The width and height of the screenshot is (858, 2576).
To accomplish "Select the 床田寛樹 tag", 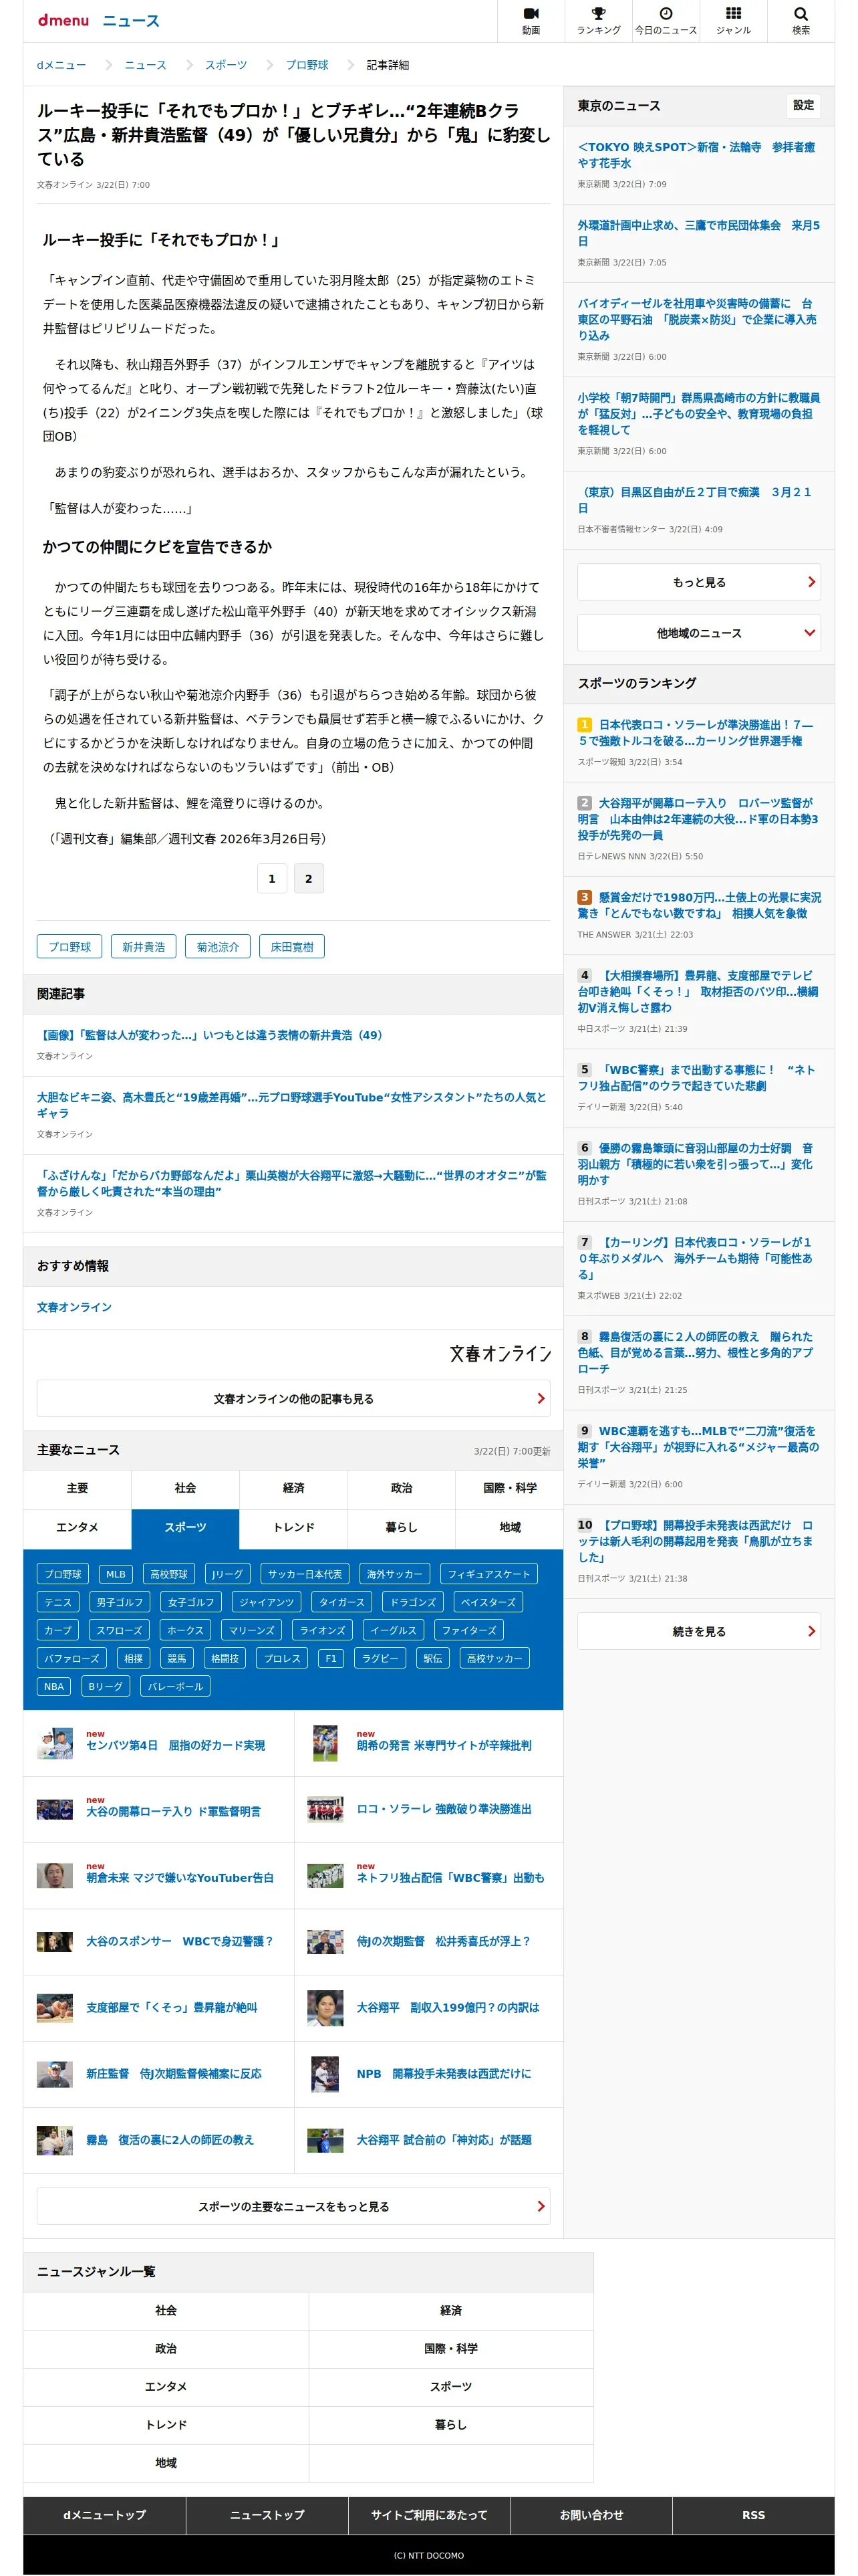I will click(291, 946).
